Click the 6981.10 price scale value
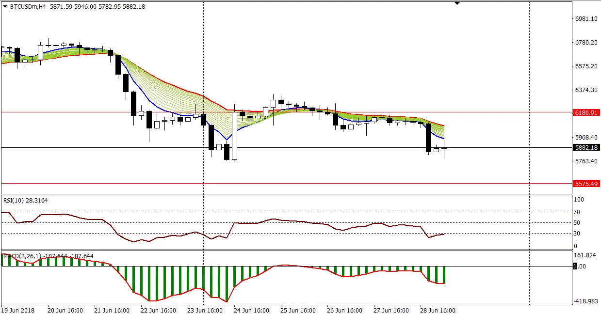The height and width of the screenshot is (314, 601). pyautogui.click(x=585, y=18)
